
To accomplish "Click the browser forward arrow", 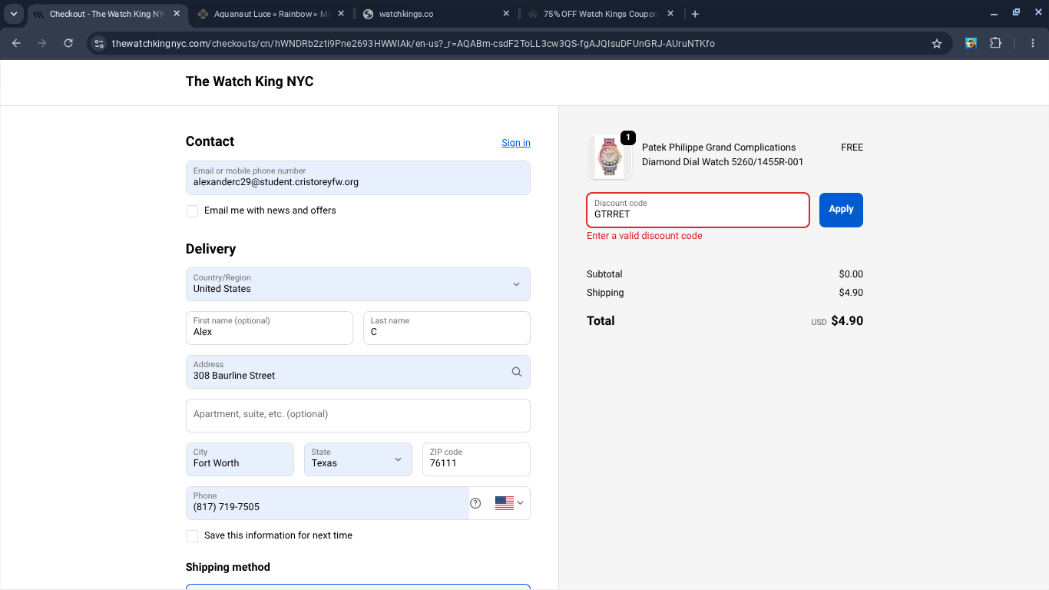I will (42, 44).
